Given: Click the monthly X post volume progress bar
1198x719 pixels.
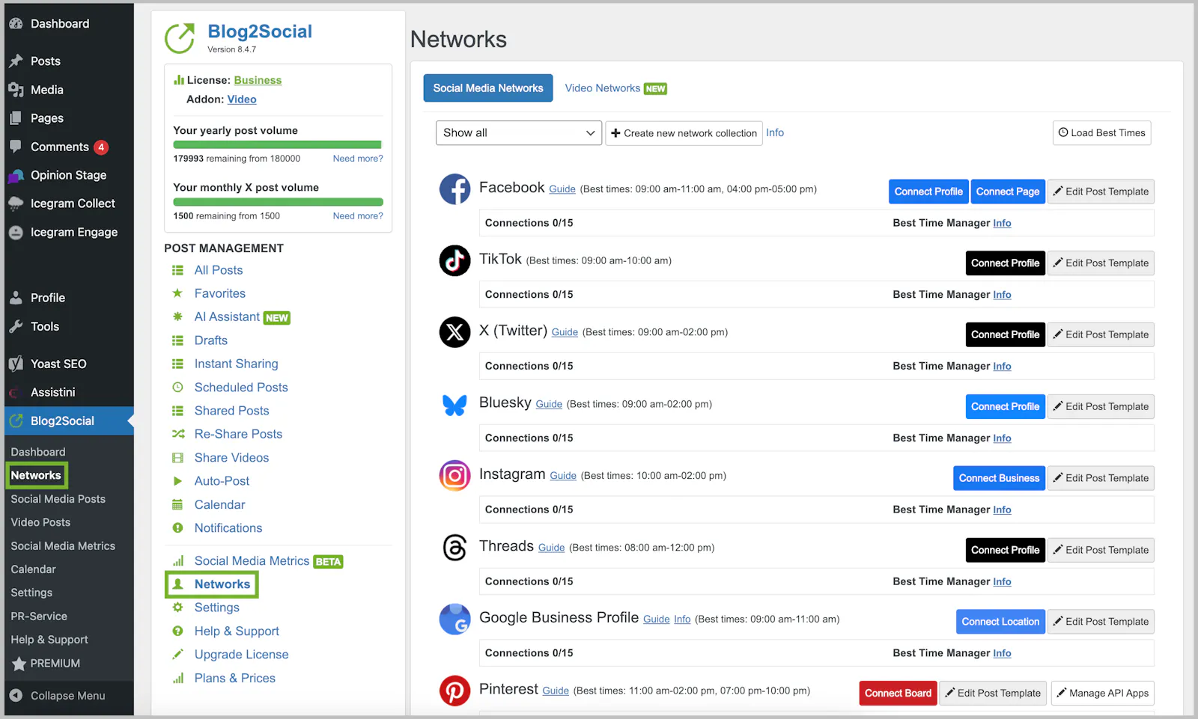Looking at the screenshot, I should [x=278, y=202].
